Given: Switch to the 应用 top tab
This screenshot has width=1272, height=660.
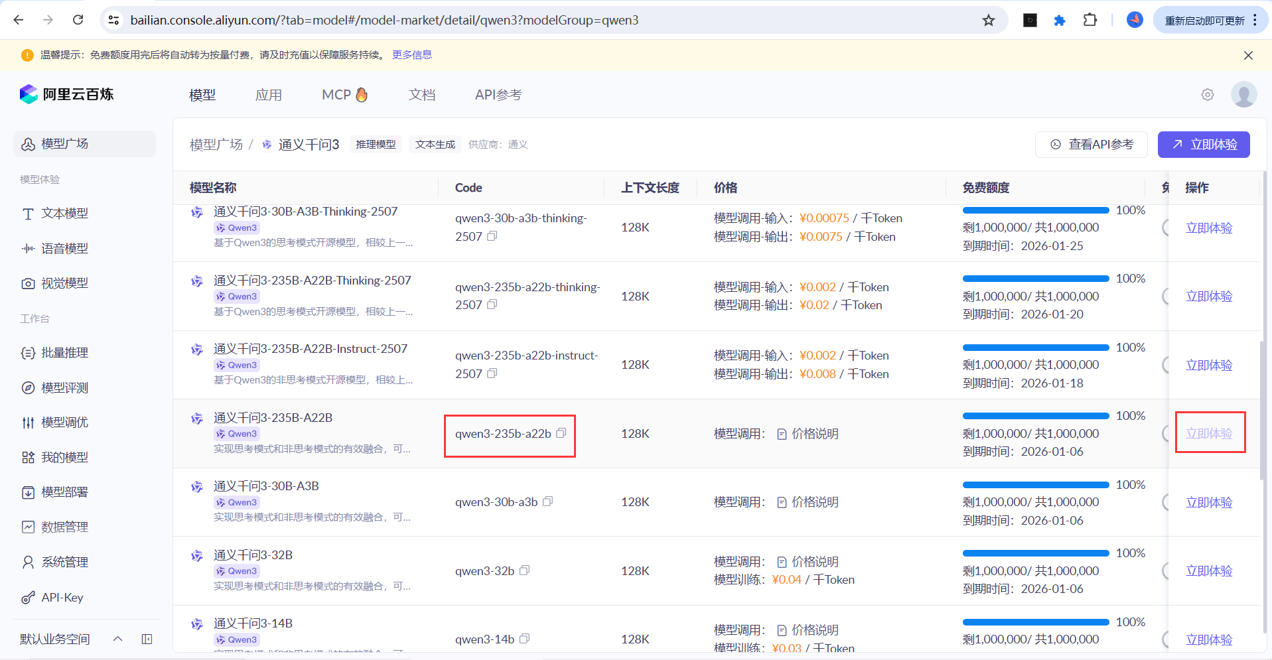Looking at the screenshot, I should click(269, 95).
